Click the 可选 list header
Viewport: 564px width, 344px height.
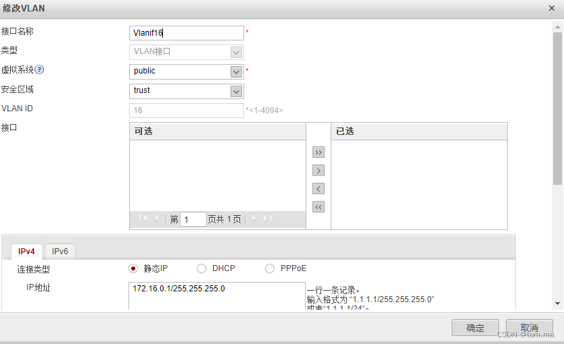coord(218,132)
